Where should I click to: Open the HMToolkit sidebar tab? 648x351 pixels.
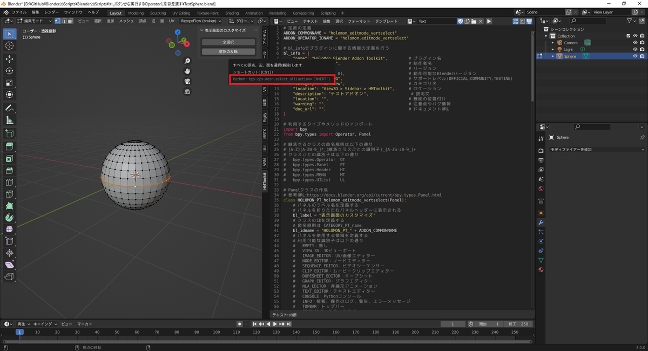[265, 181]
